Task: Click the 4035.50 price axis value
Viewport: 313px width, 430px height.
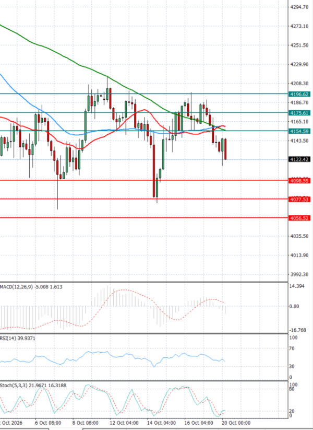Action: tap(299, 236)
